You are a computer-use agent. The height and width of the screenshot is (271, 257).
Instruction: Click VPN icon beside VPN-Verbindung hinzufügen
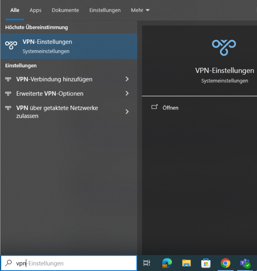[8, 79]
